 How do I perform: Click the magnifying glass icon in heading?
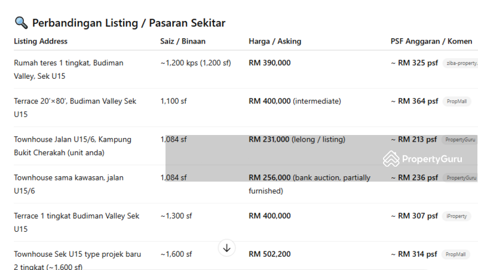coord(21,23)
